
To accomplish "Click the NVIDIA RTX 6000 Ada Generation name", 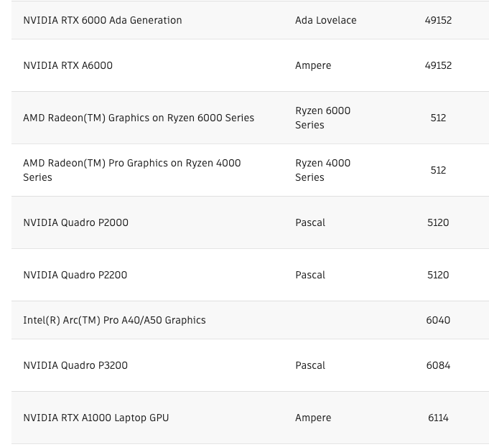I will (103, 20).
